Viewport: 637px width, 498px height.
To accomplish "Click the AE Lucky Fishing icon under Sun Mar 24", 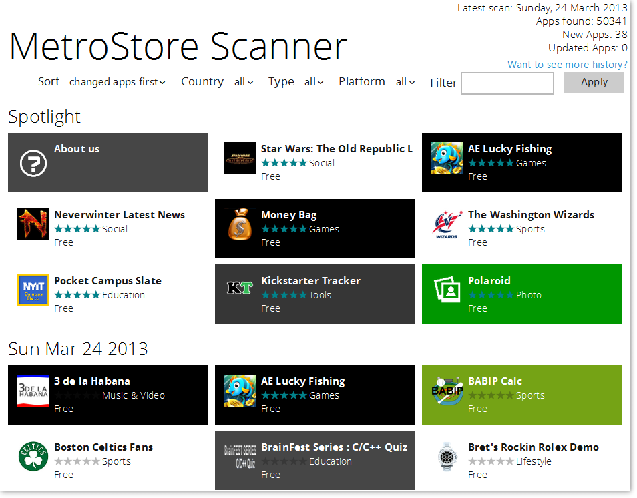I will 240,391.
